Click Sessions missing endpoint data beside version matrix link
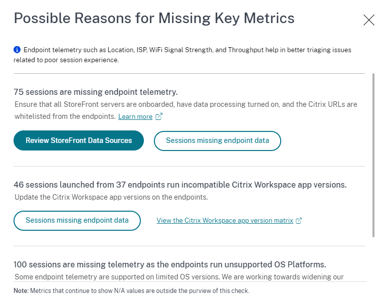The image size is (385, 303). 77,220
